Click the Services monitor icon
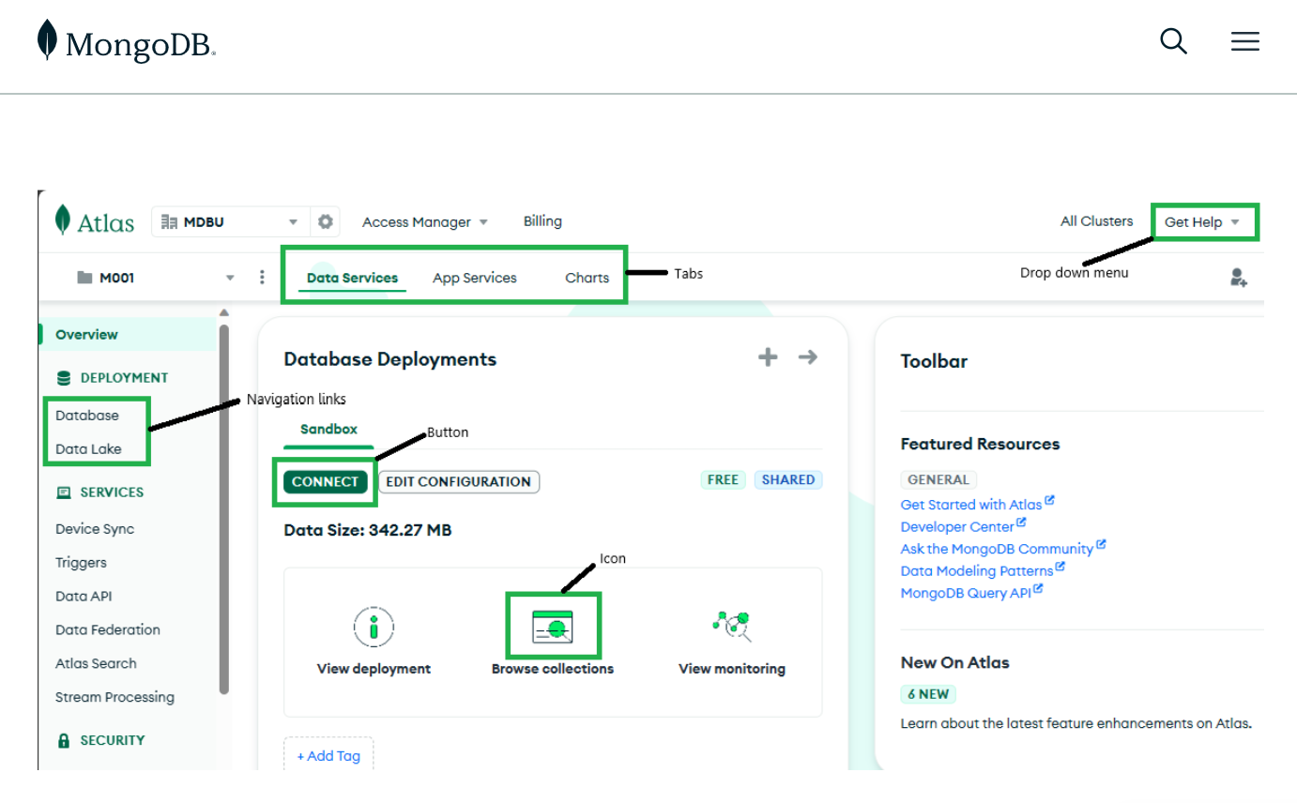This screenshot has width=1297, height=803. click(64, 492)
